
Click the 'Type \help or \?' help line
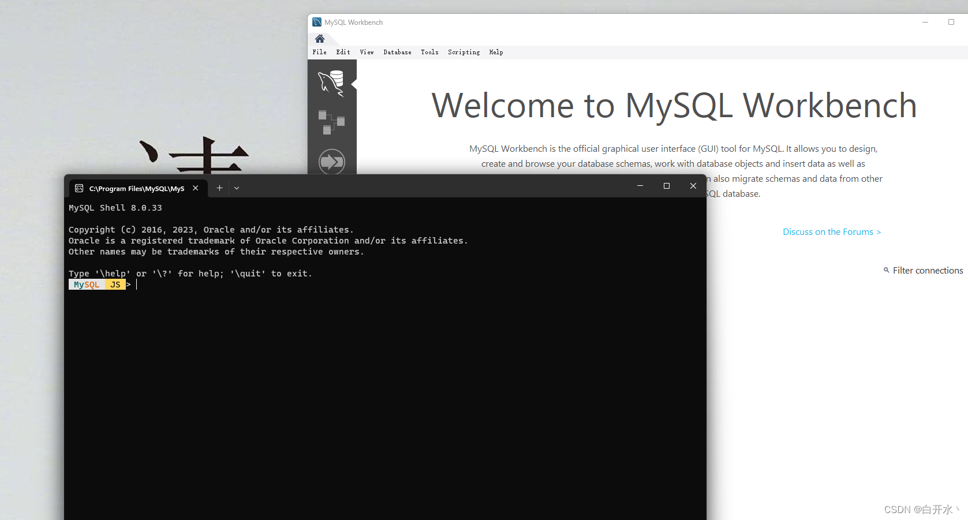click(x=190, y=274)
